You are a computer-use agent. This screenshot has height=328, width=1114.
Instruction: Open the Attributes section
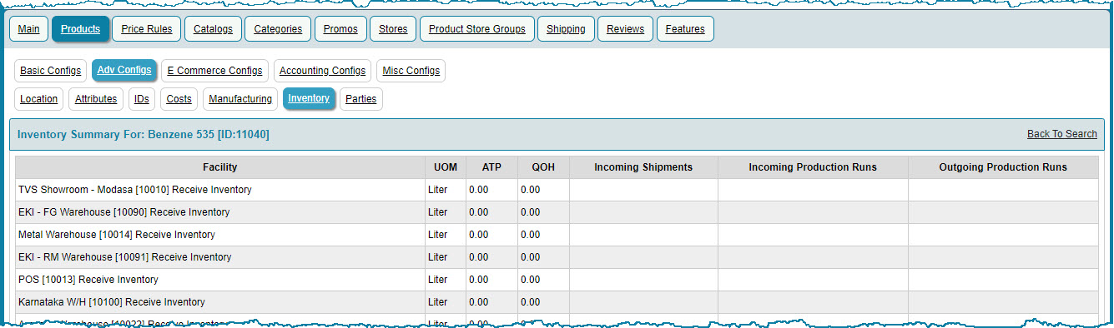[96, 99]
